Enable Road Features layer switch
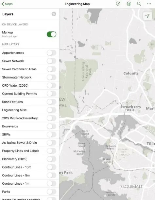The height and width of the screenshot is (200, 155). [x=51, y=102]
